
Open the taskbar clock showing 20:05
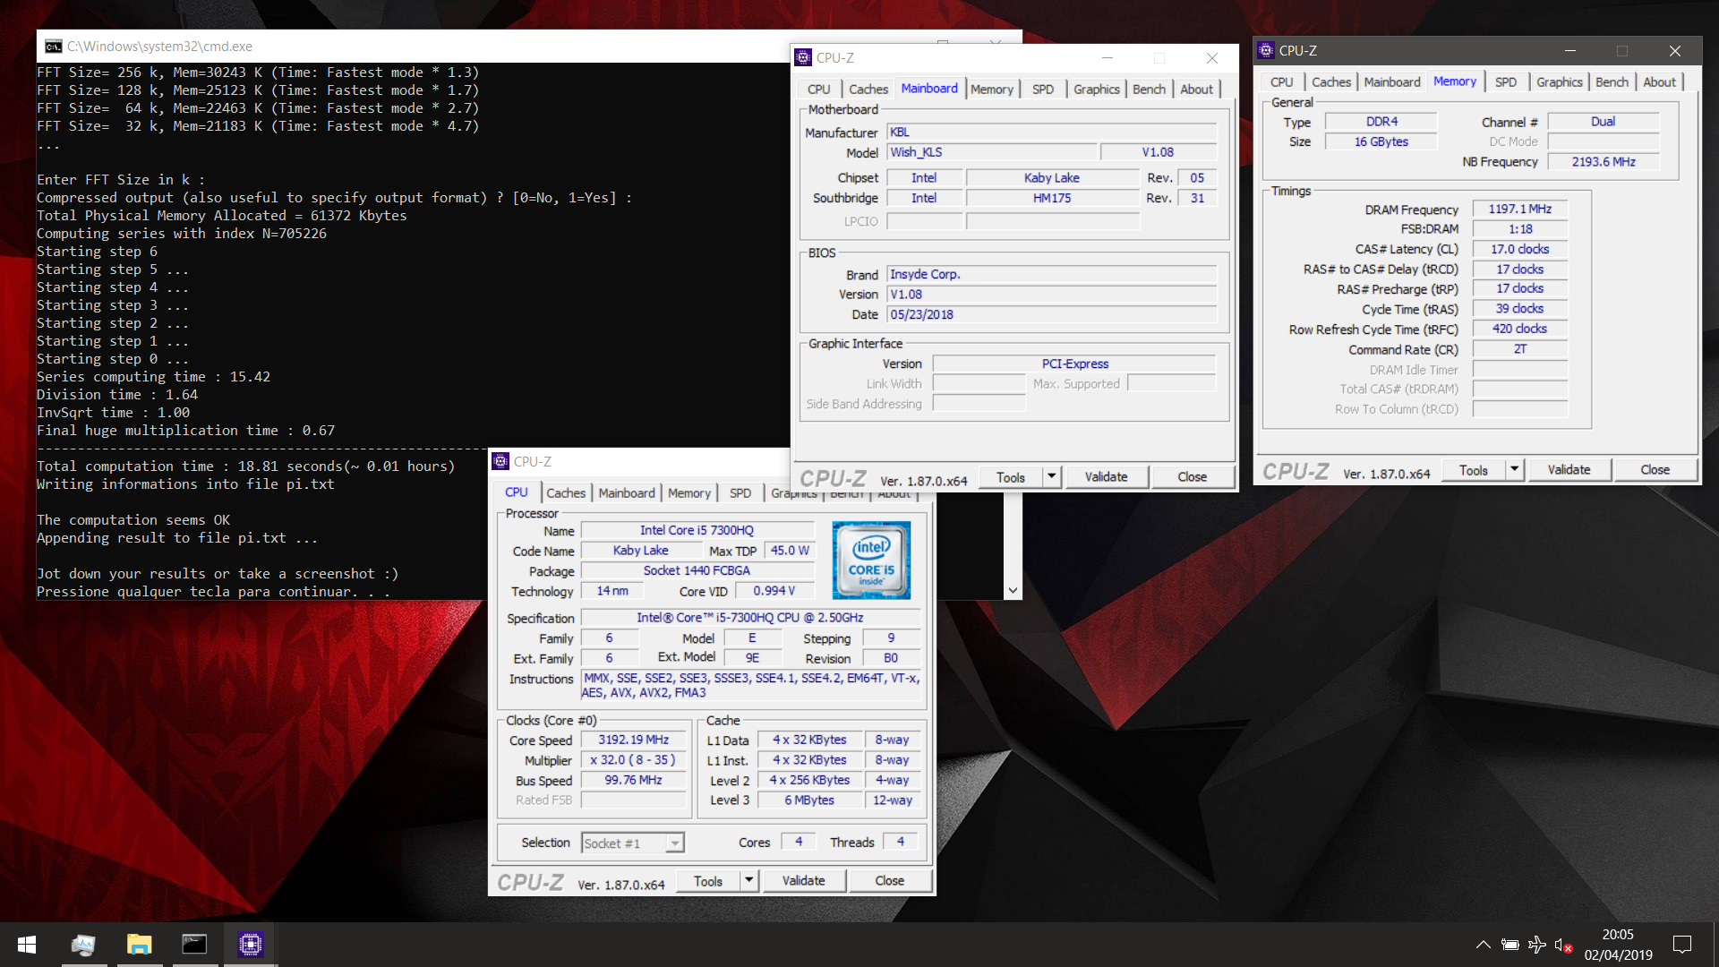(1618, 945)
